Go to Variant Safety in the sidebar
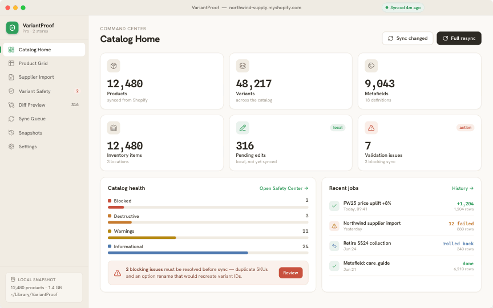Viewport: 493px width, 308px height. 44,91
